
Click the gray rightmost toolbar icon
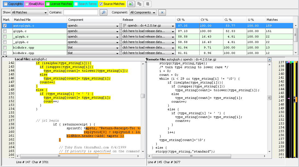point(148,4)
